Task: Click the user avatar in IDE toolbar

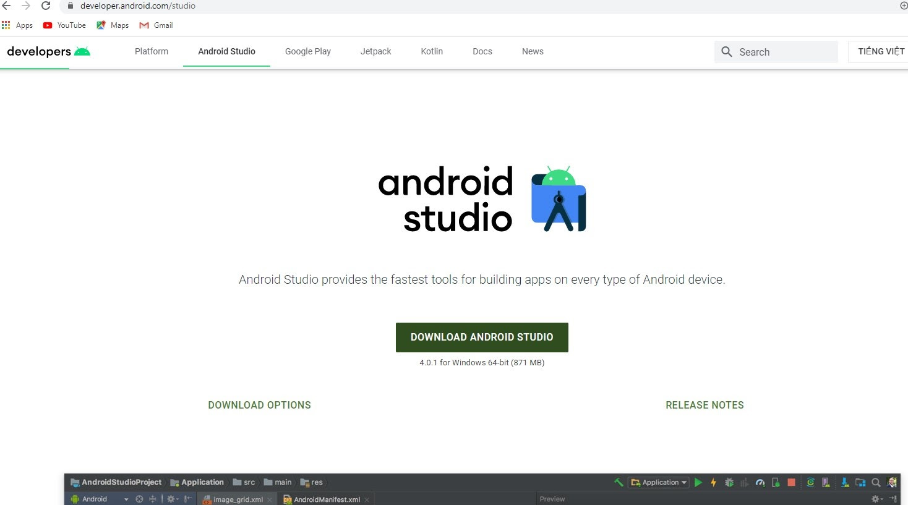Action: (892, 482)
